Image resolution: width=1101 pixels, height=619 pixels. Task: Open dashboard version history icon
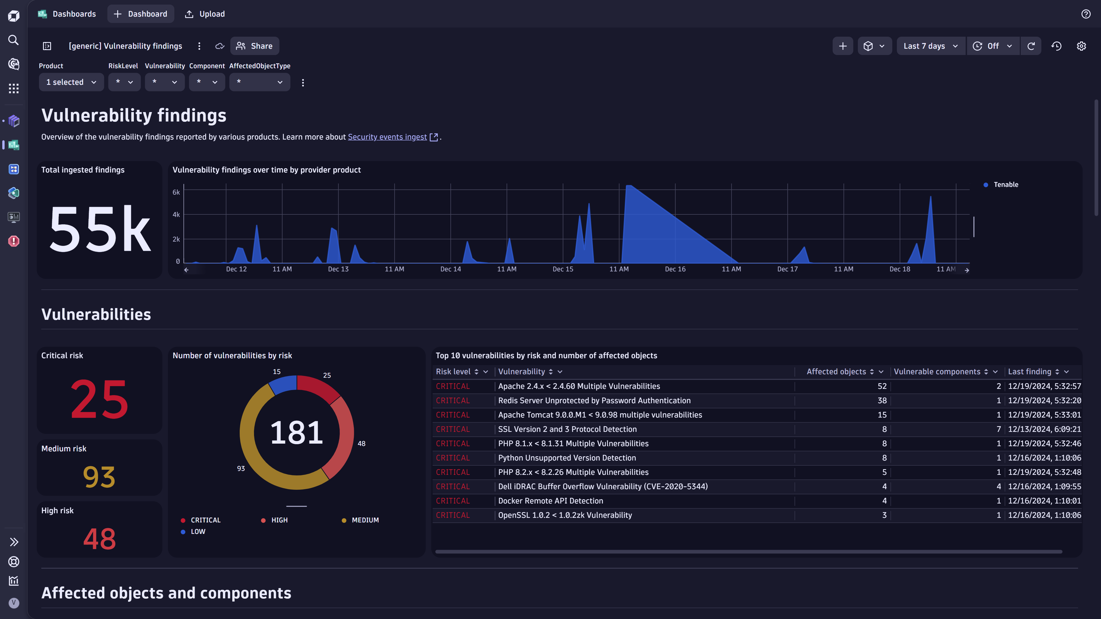point(1056,46)
